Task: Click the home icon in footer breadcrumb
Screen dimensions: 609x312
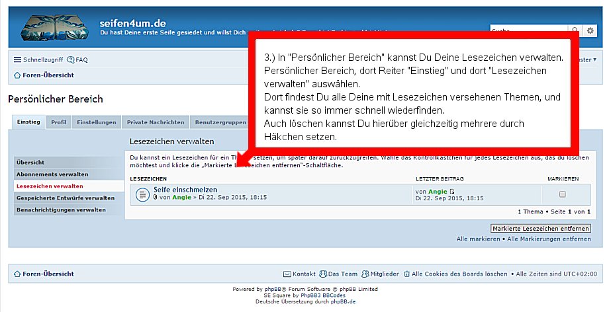Action: tap(17, 274)
